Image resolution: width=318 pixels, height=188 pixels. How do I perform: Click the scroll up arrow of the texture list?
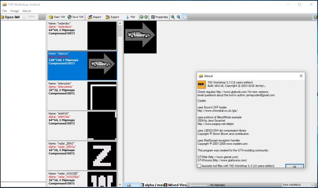[120, 23]
